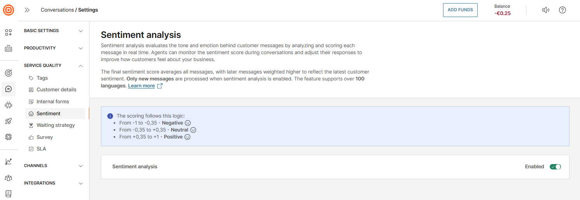Collapse the Service Quality section

54,66
